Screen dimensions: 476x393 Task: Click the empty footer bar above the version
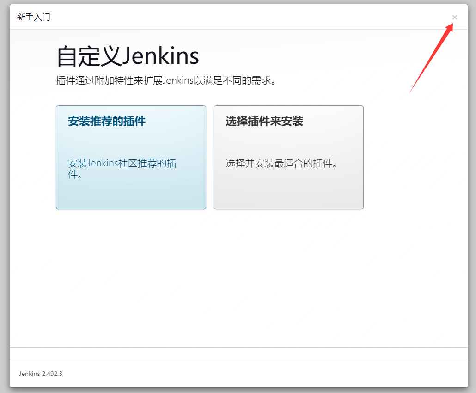click(x=238, y=353)
